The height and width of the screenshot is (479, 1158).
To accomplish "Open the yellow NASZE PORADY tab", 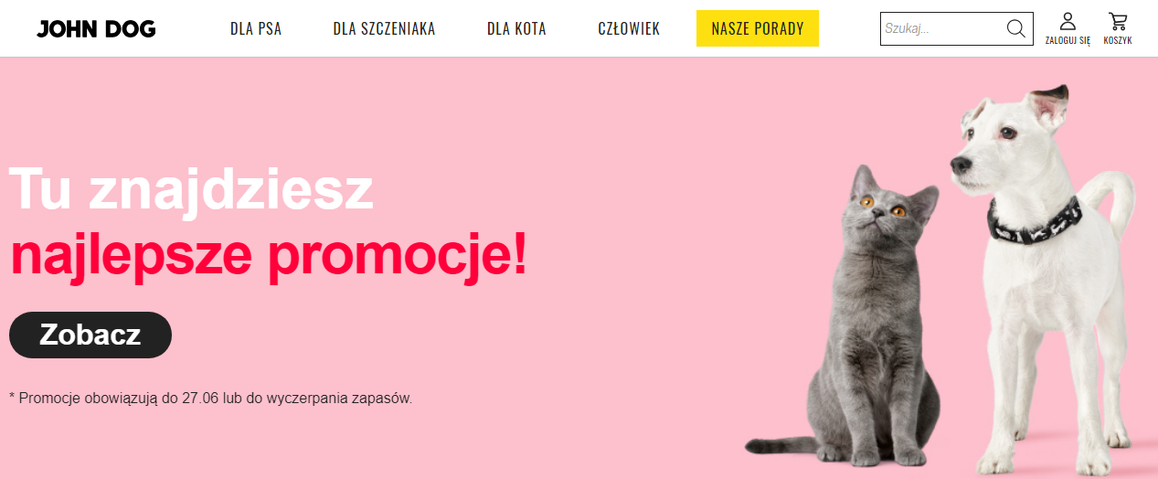I will [758, 28].
